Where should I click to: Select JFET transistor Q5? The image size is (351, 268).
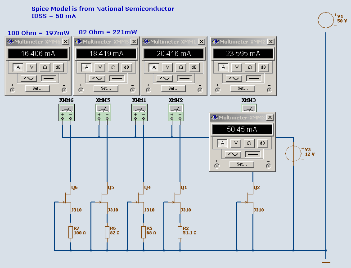pyautogui.click(x=103, y=198)
